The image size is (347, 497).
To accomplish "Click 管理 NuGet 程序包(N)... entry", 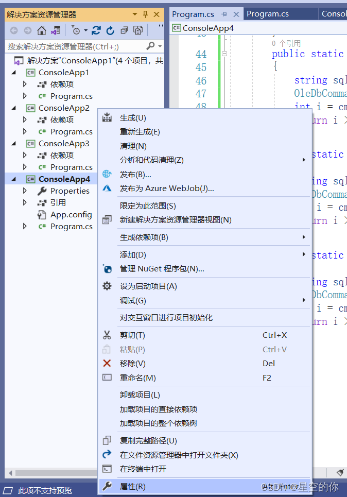I will (x=204, y=269).
